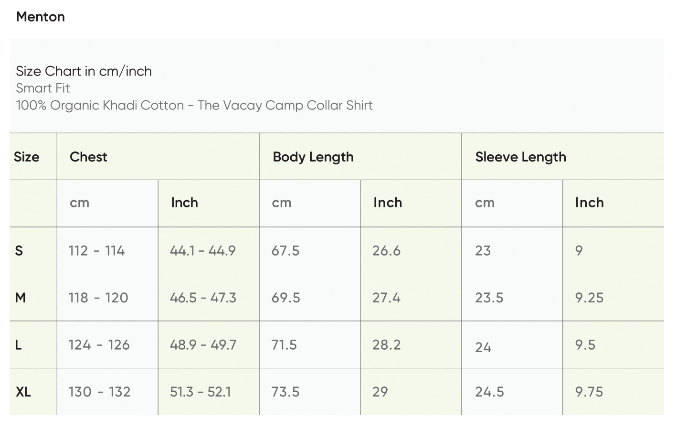Image resolution: width=676 pixels, height=429 pixels.
Task: Click the 26.6 body length inch cell
Action: tap(386, 251)
